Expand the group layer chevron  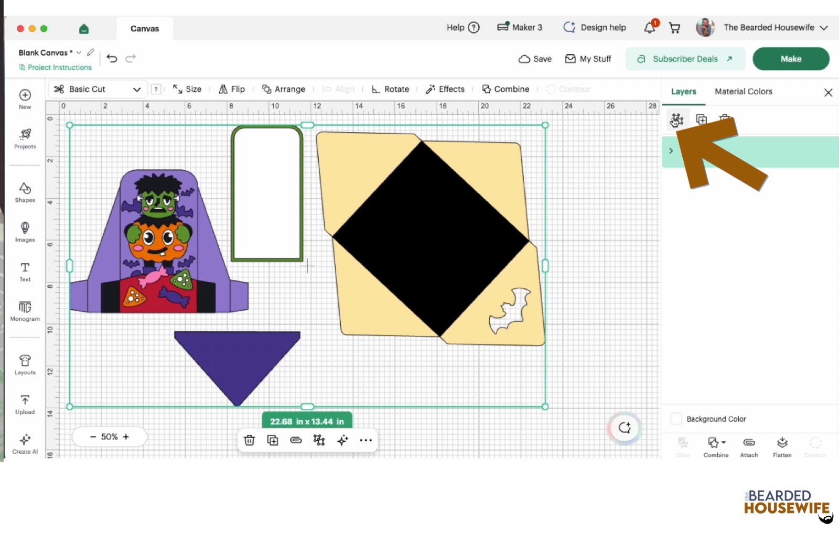click(671, 151)
